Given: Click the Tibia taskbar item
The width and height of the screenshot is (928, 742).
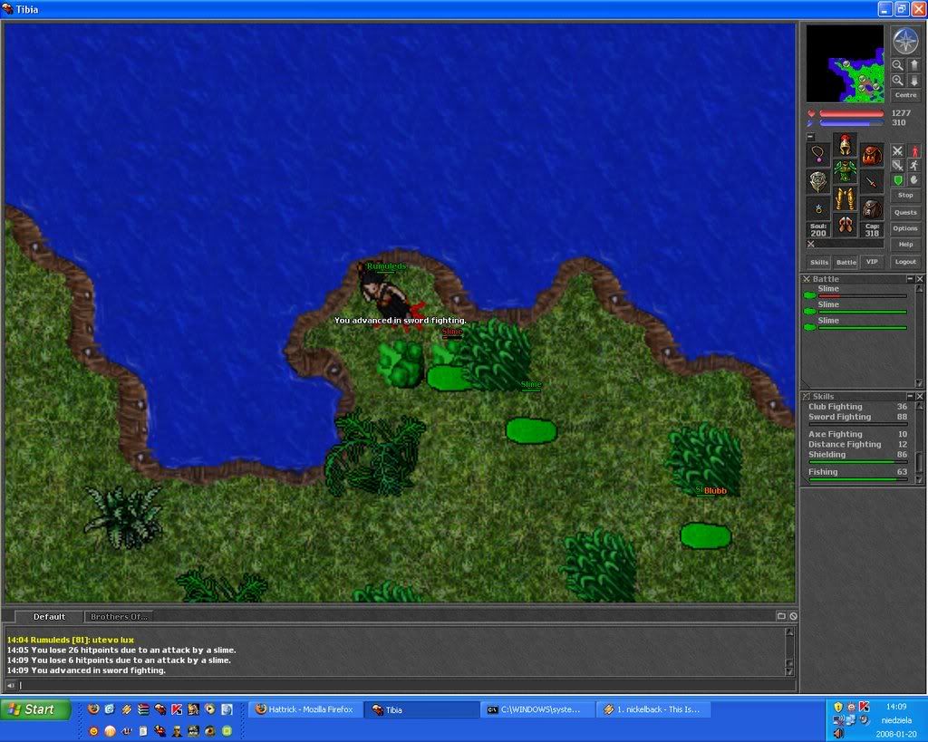Looking at the screenshot, I should [422, 709].
